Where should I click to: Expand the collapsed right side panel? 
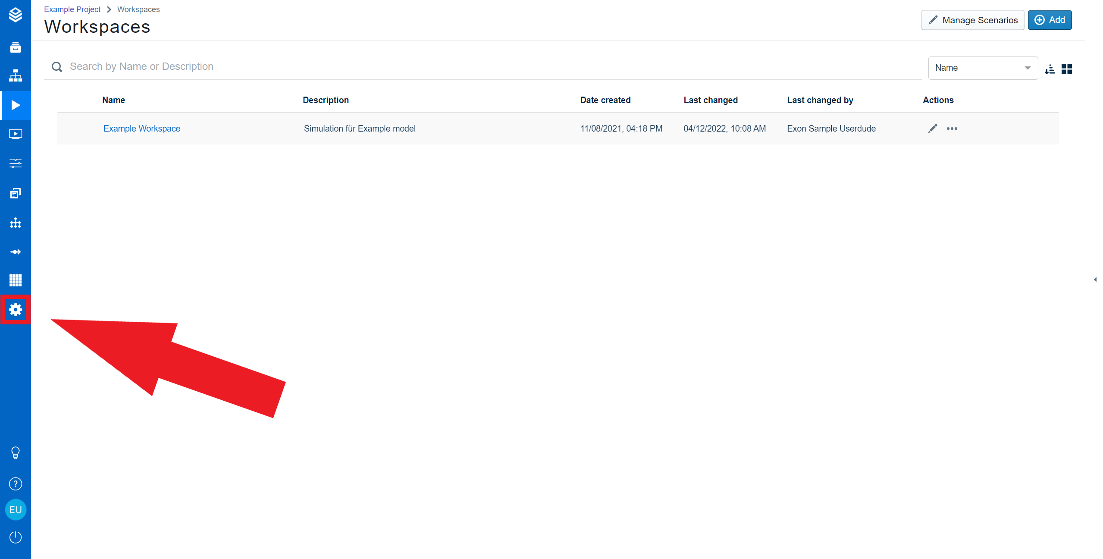[1095, 279]
